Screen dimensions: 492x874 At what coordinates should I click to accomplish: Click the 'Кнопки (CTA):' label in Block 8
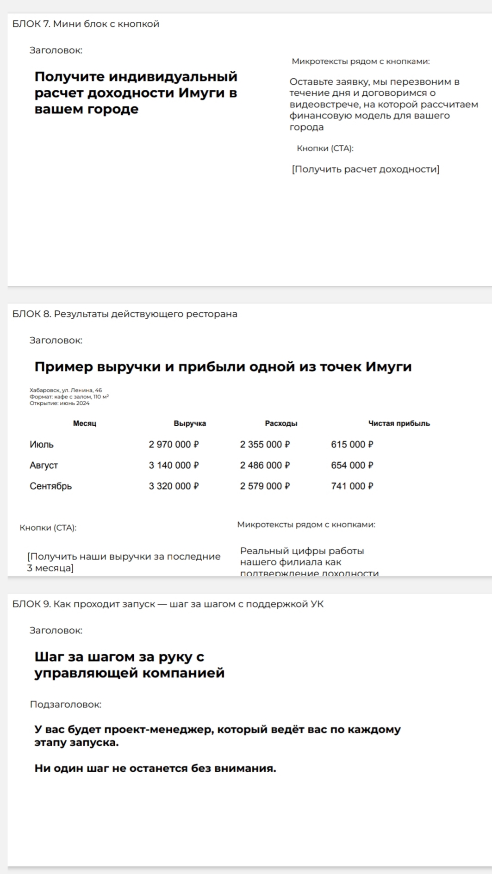click(x=48, y=528)
